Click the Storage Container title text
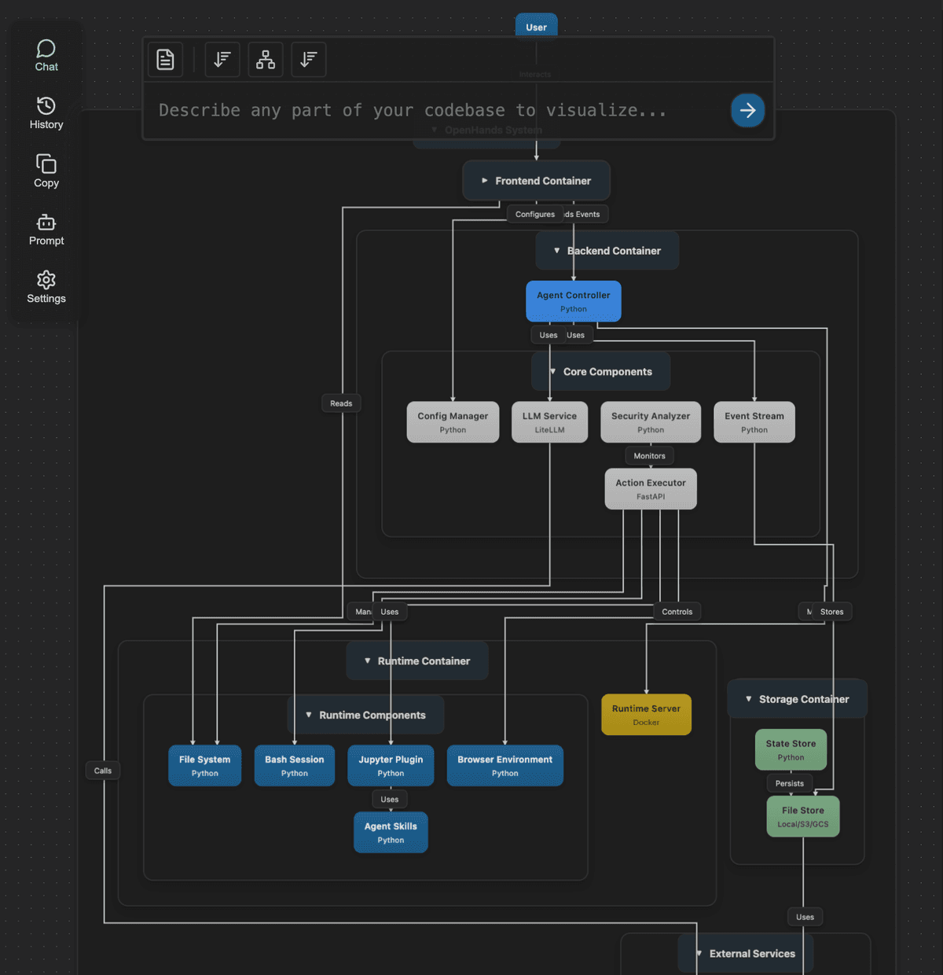Viewport: 943px width, 975px height. (x=804, y=699)
